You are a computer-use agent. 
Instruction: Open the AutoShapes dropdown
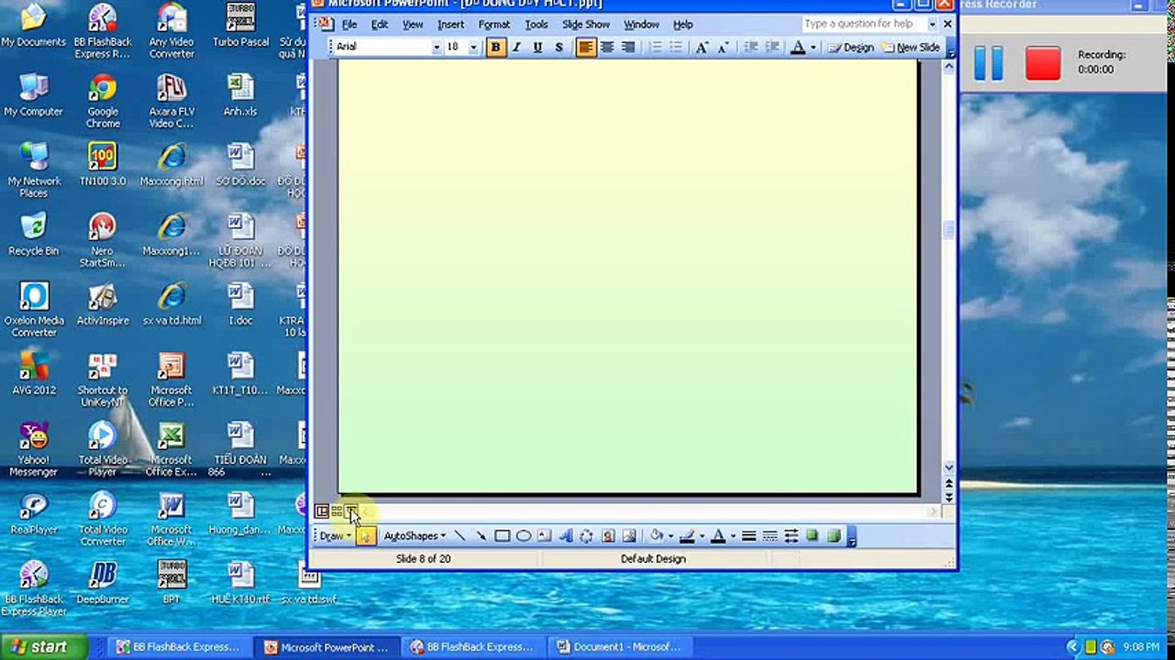coord(415,536)
